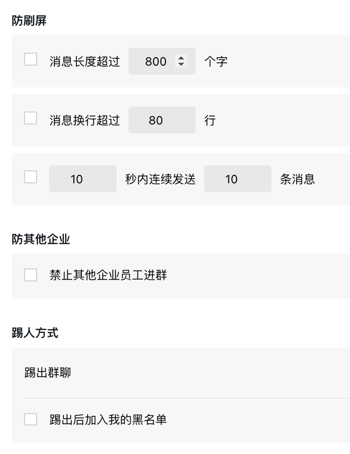
Task: Click the 禁止其他企业员工进群 label text
Action: click(108, 275)
